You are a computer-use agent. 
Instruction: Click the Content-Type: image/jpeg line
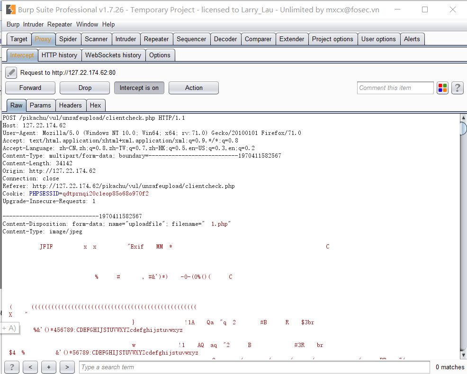coord(42,232)
